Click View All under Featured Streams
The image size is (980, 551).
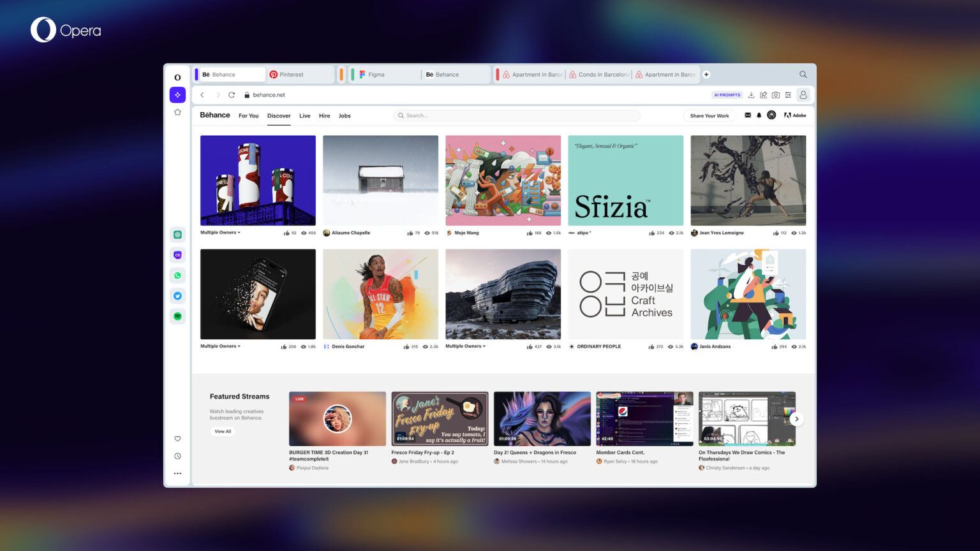[223, 431]
